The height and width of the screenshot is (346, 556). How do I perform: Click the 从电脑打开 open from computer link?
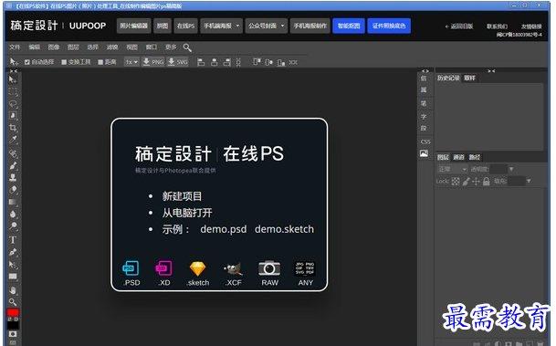(187, 213)
